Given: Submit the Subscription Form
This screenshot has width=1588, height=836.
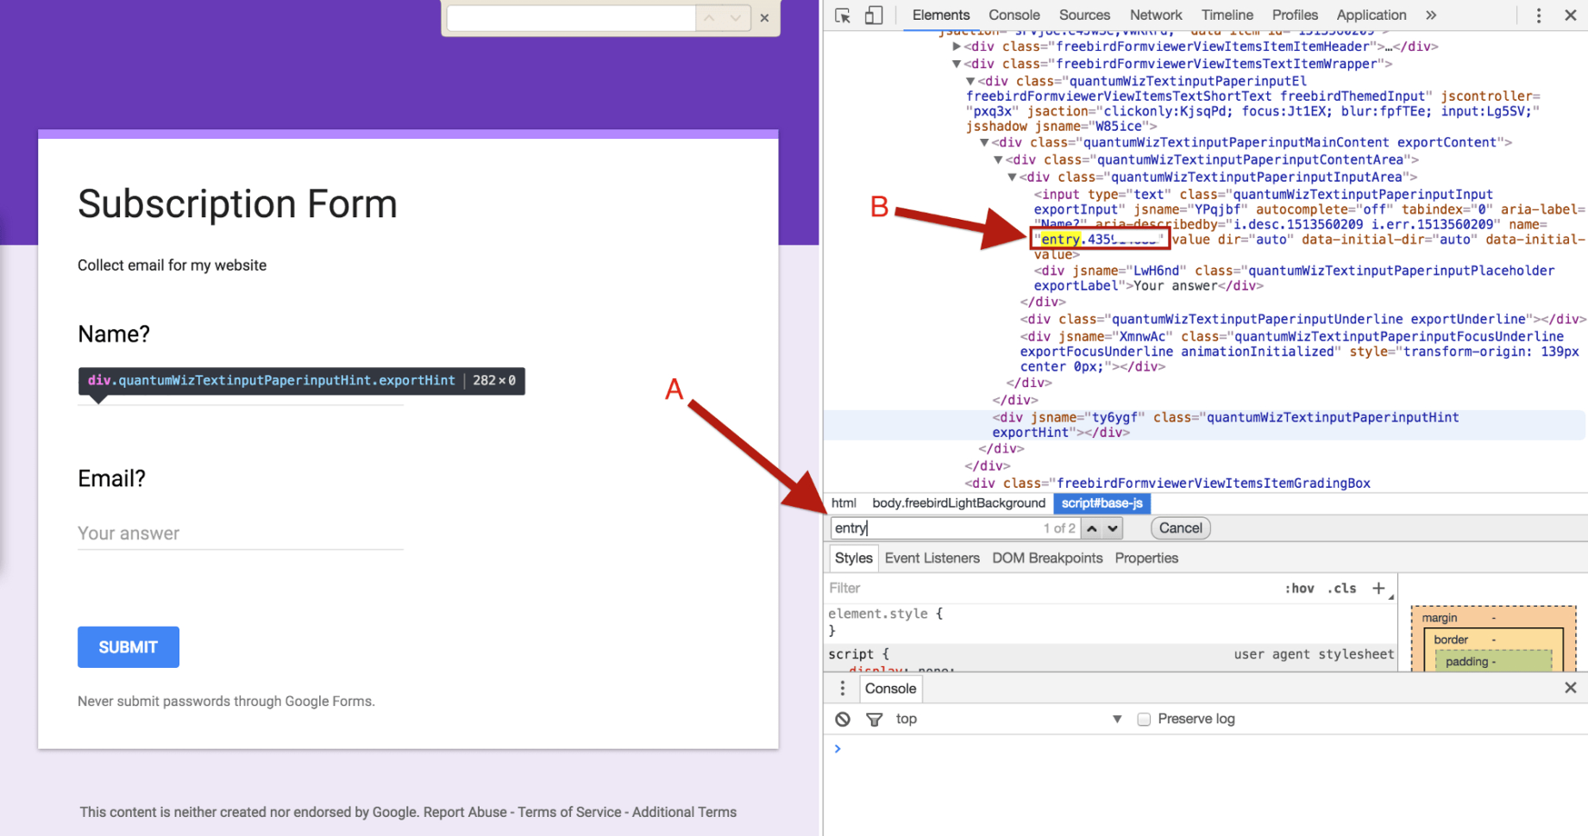Looking at the screenshot, I should coord(129,647).
